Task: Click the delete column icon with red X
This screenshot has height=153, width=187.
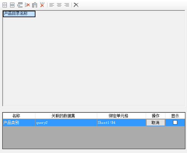Action: click(42, 5)
